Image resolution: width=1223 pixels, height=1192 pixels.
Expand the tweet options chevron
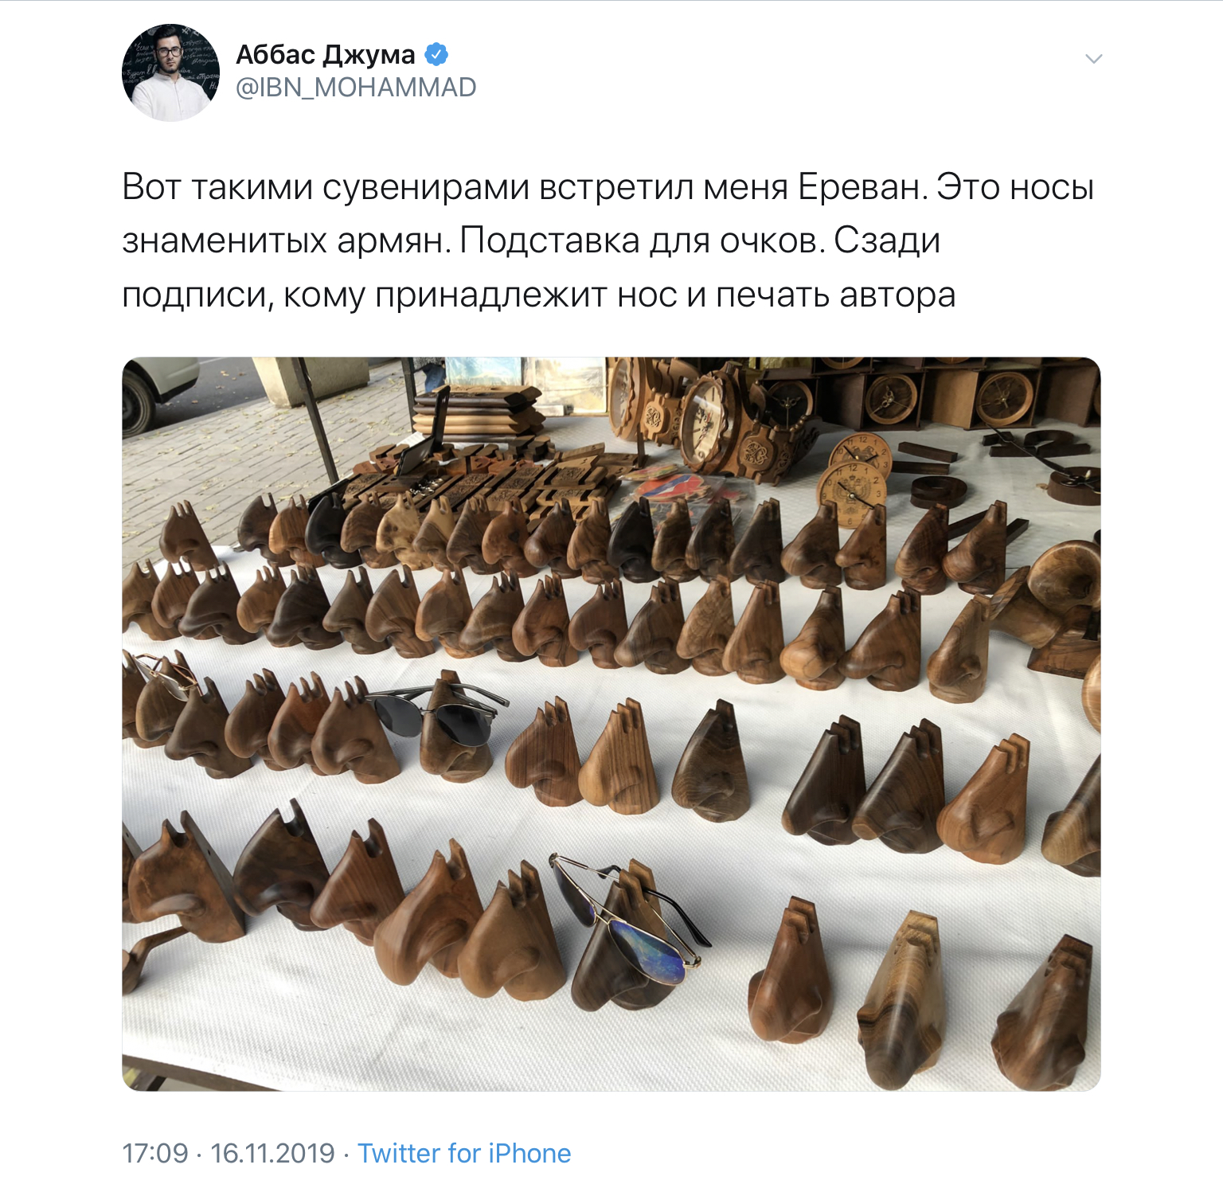coord(1093,59)
